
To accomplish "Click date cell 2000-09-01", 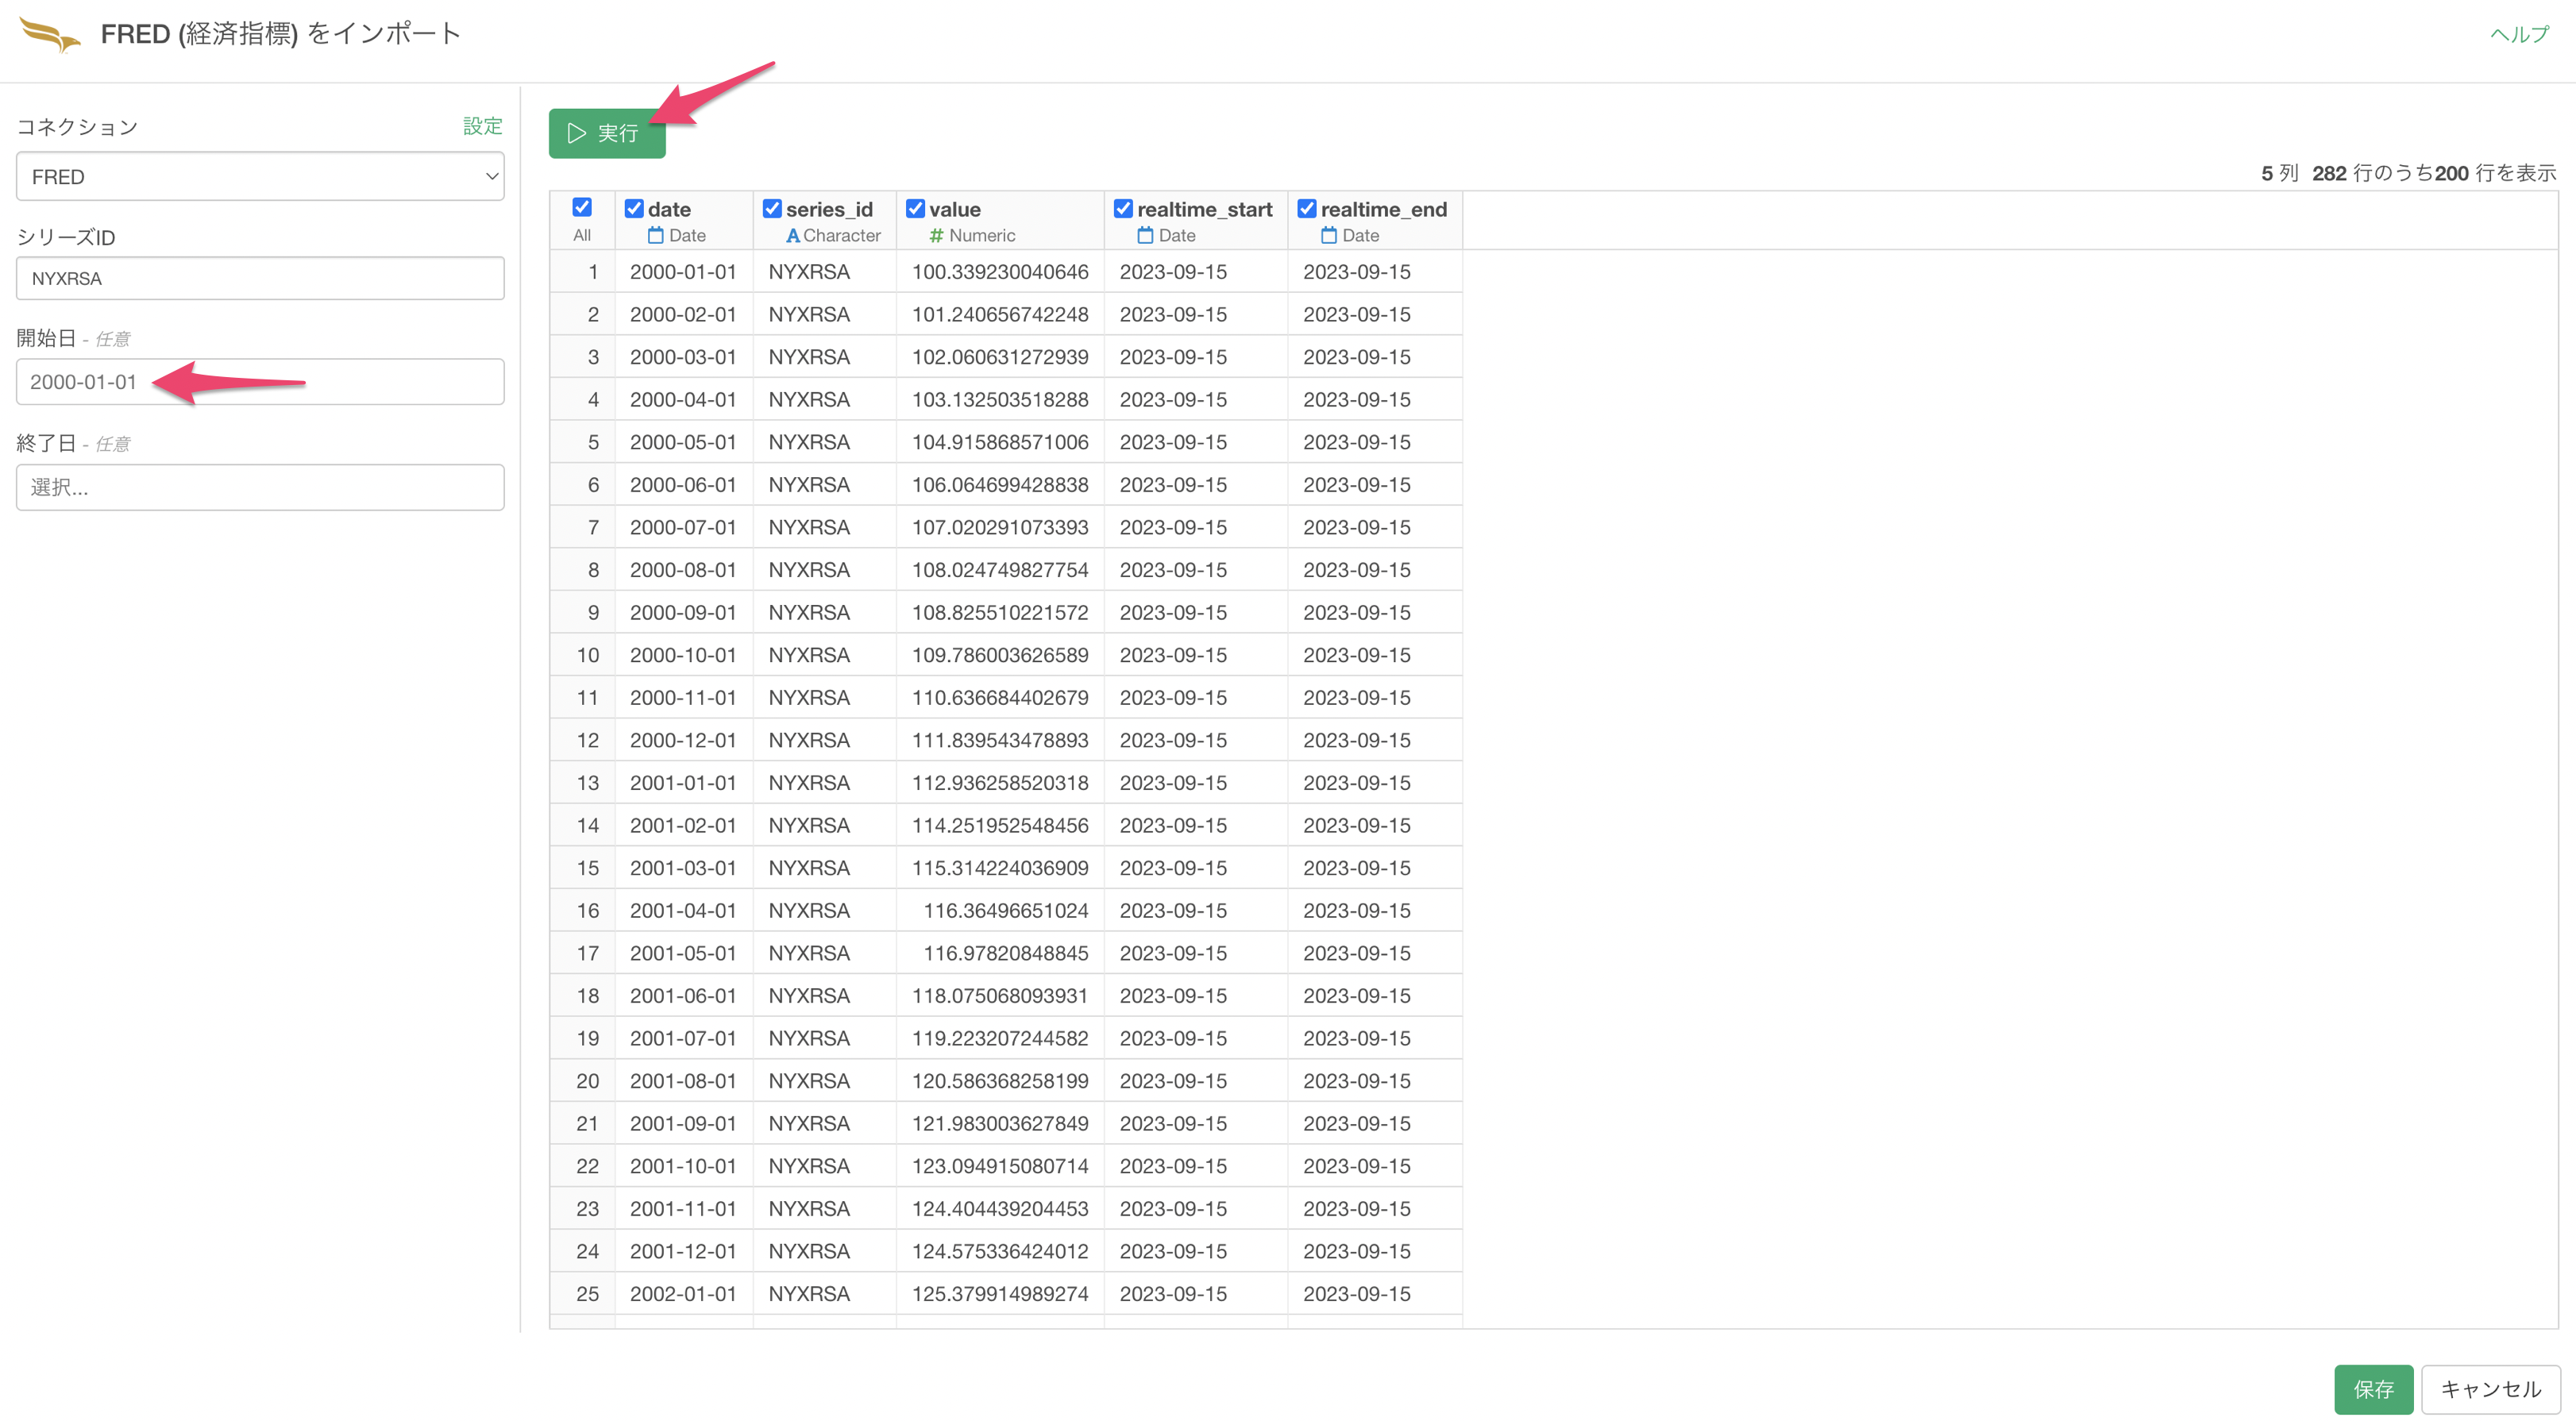I will point(683,612).
